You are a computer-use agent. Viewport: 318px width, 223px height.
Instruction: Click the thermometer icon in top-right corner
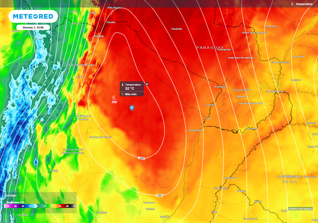[292, 4]
